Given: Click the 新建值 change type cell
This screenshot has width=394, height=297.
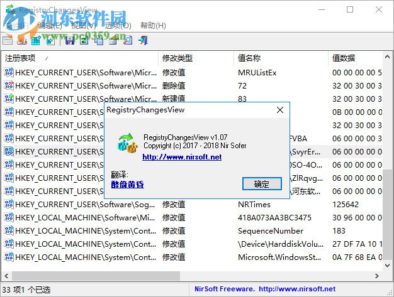Looking at the screenshot, I should 174,98.
